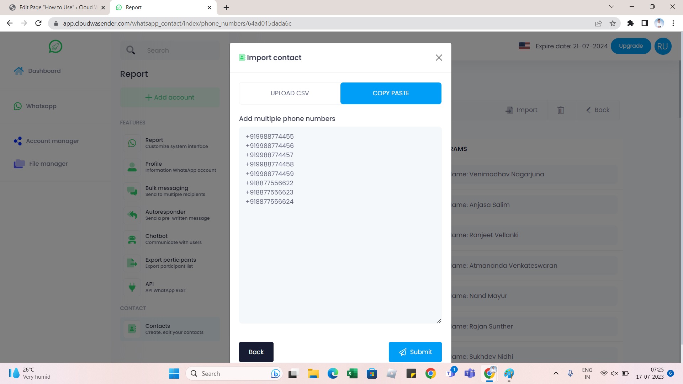The width and height of the screenshot is (683, 384).
Task: Select the Contacts icon in sidebar
Action: 132,328
